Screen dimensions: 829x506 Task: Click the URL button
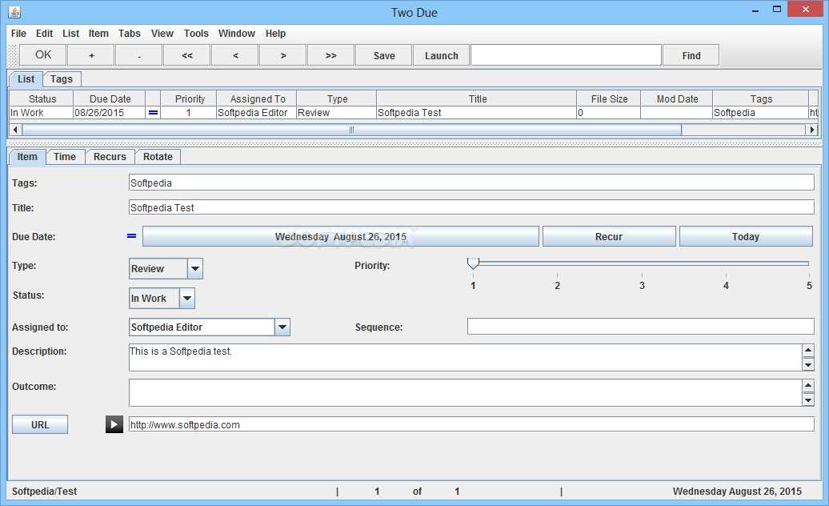coord(40,424)
